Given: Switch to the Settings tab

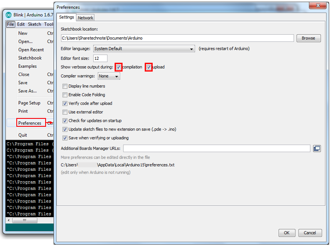Looking at the screenshot, I should pos(67,17).
